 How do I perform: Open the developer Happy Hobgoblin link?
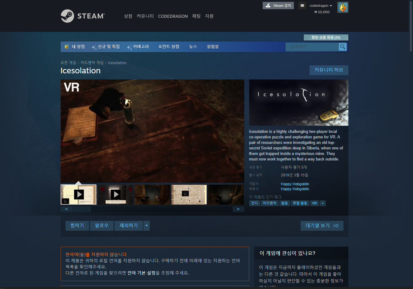click(x=295, y=184)
